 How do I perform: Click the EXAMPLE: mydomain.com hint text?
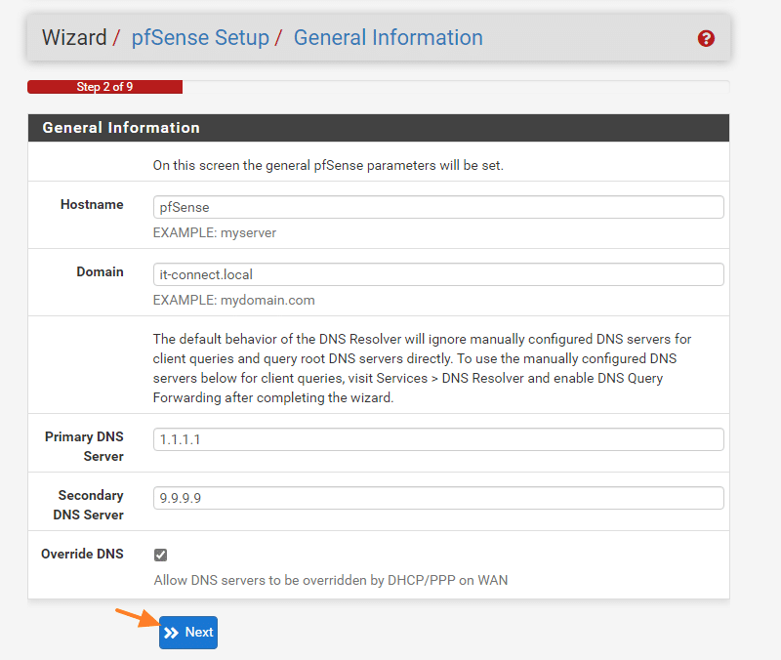click(x=234, y=301)
